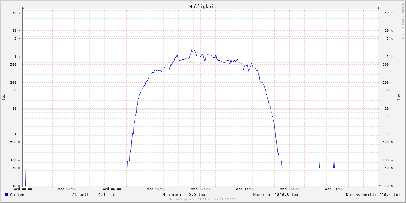Select the Aktuell 0.1 lux value
Viewport: 406px width, 203px height.
pyautogui.click(x=107, y=195)
